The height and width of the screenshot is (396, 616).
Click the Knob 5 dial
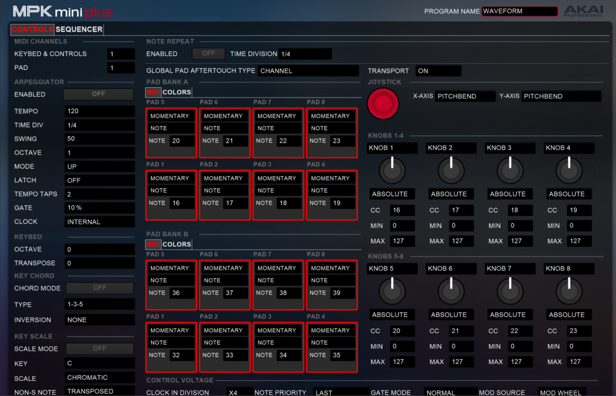(x=392, y=291)
